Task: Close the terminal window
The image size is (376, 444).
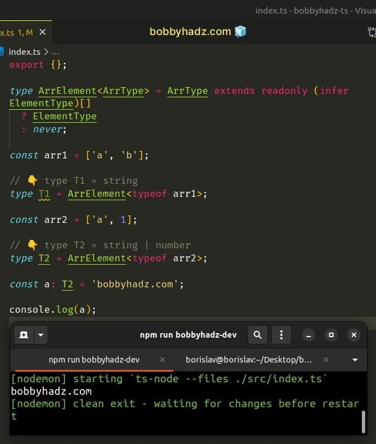Action: 354,335
